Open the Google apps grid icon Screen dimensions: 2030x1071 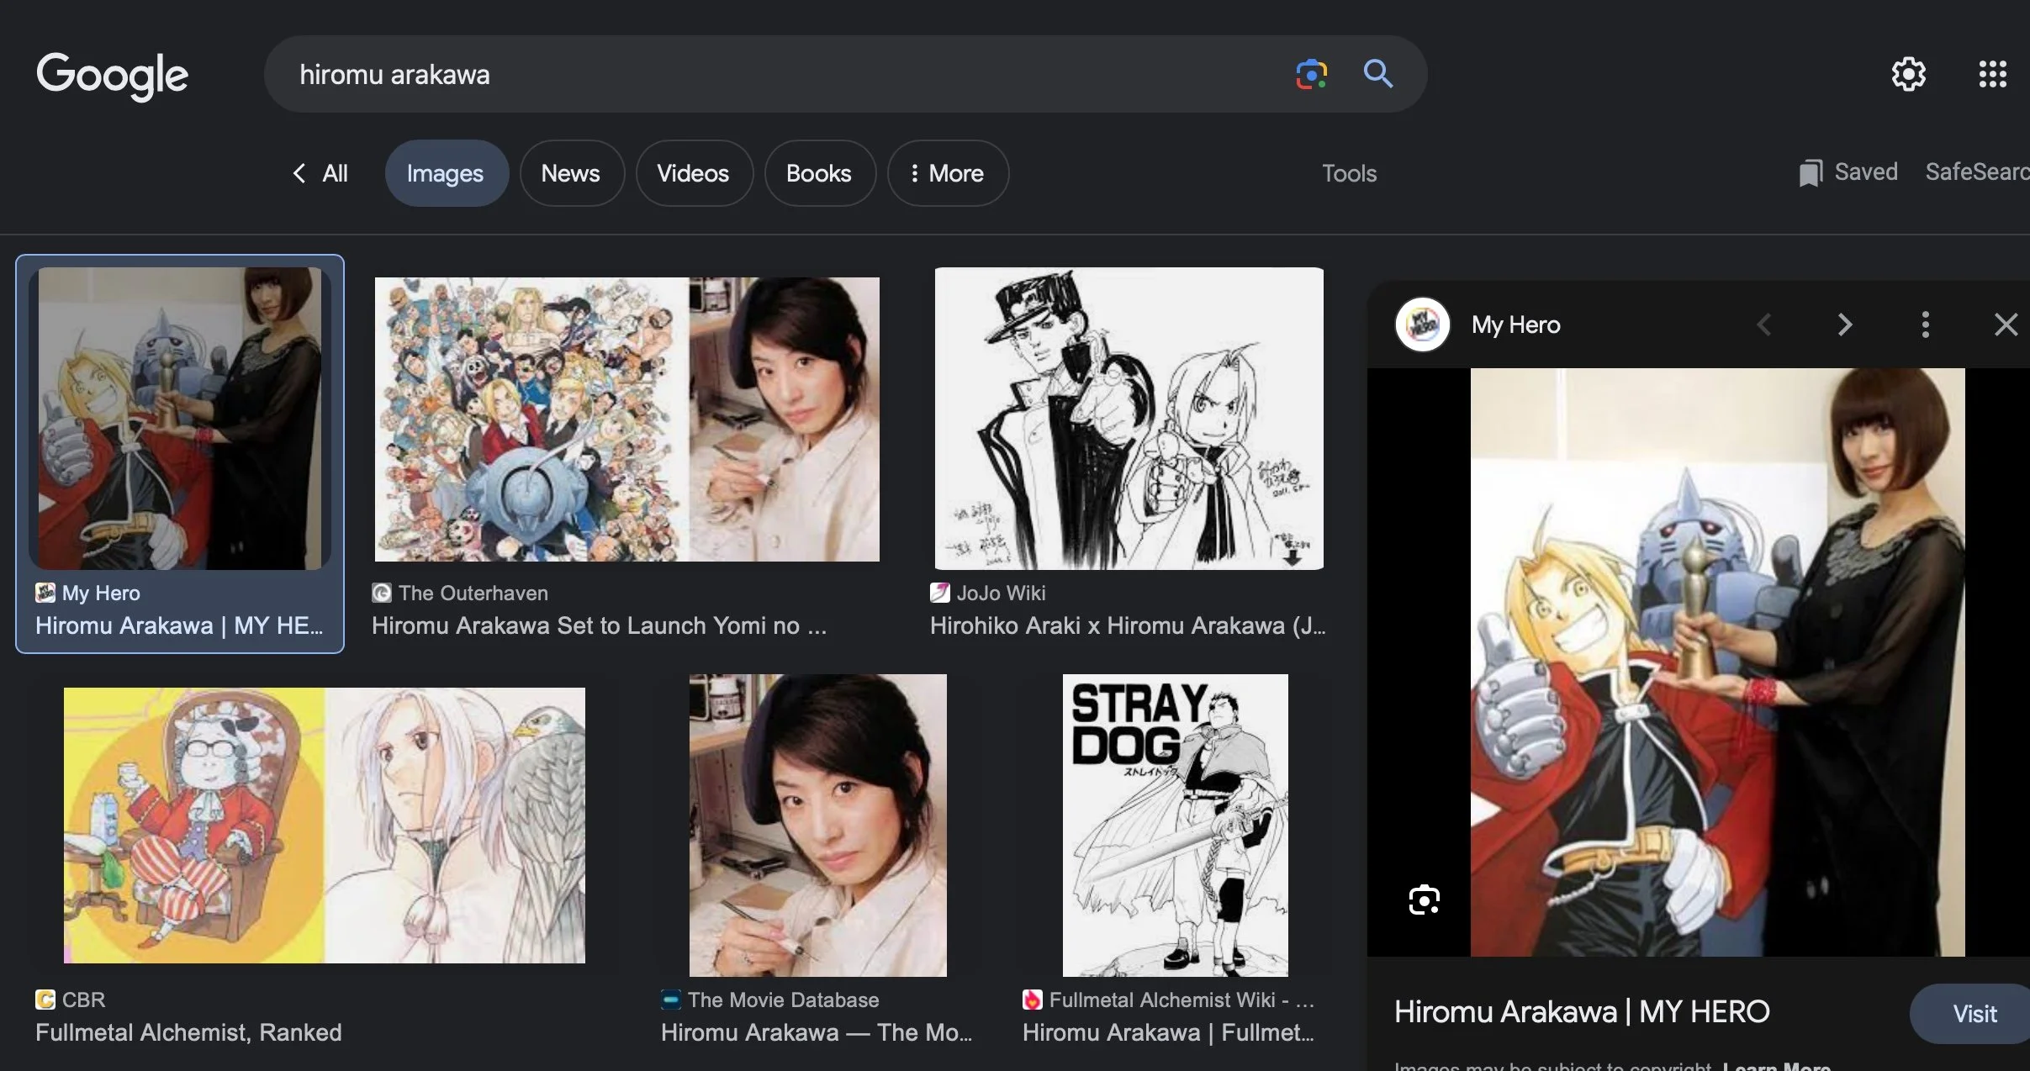(1992, 74)
